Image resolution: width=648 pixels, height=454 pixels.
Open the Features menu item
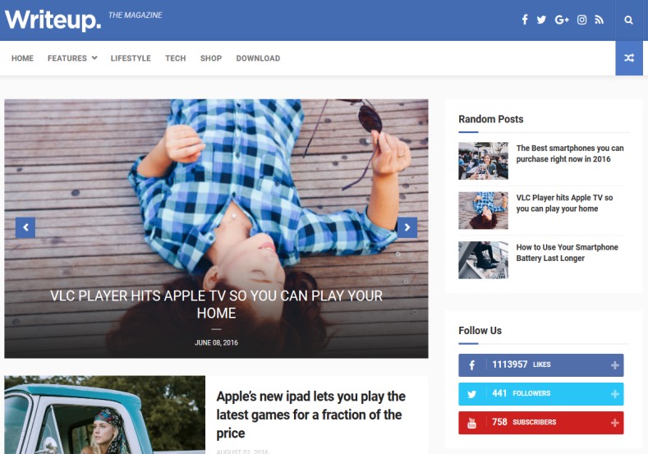tap(67, 58)
